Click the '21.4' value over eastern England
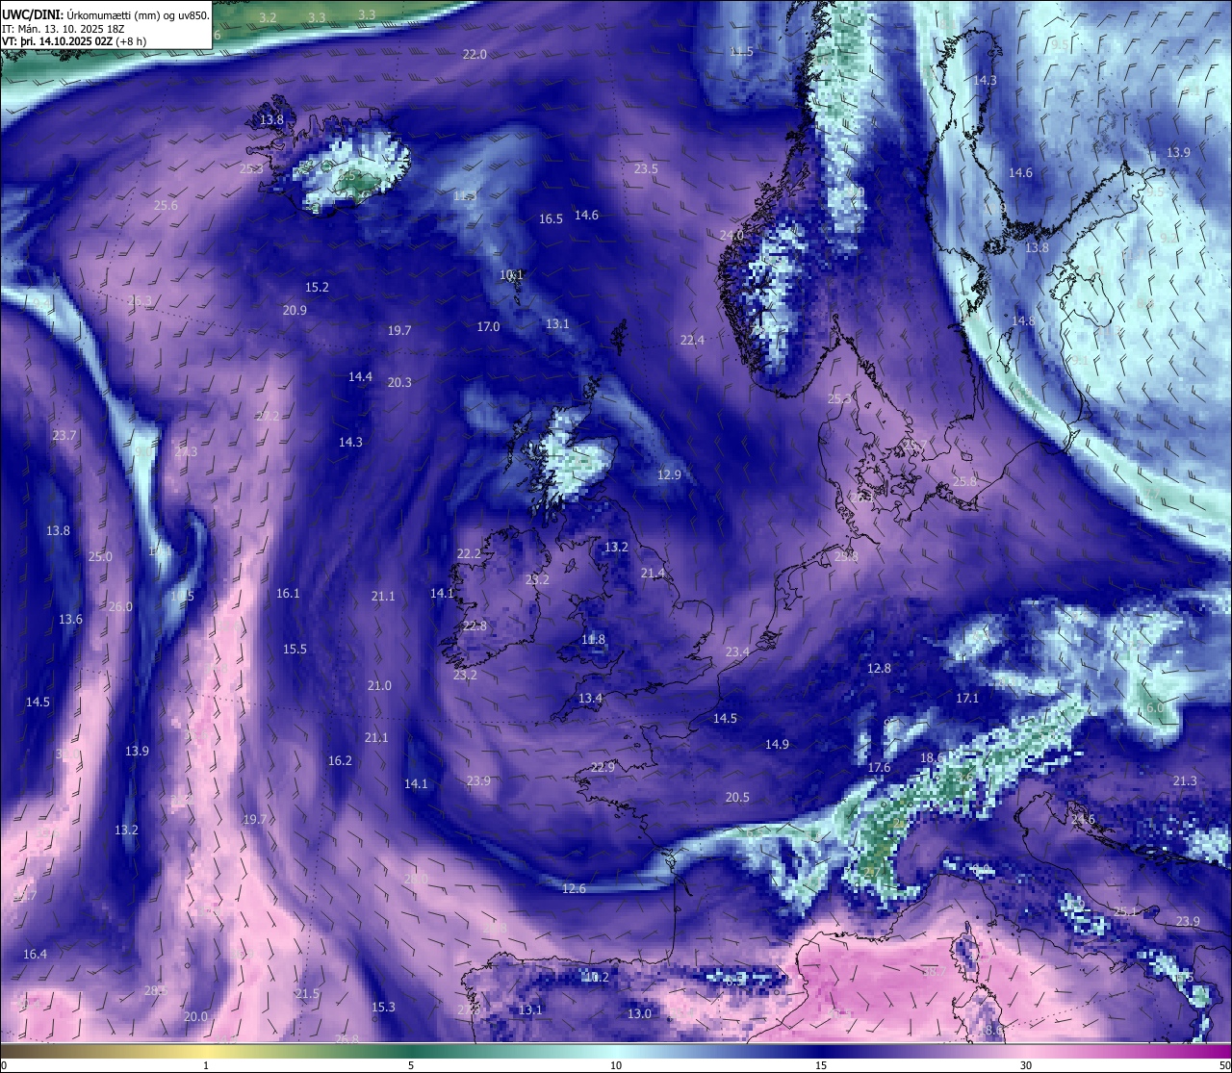1232x1073 pixels. (653, 573)
